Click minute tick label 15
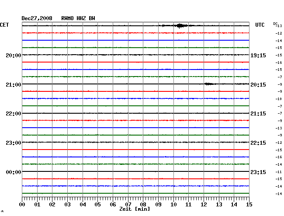This screenshot has width=284, height=216. [x=249, y=205]
